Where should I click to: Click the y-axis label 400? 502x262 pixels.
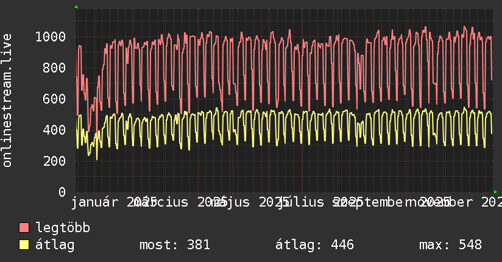click(54, 130)
